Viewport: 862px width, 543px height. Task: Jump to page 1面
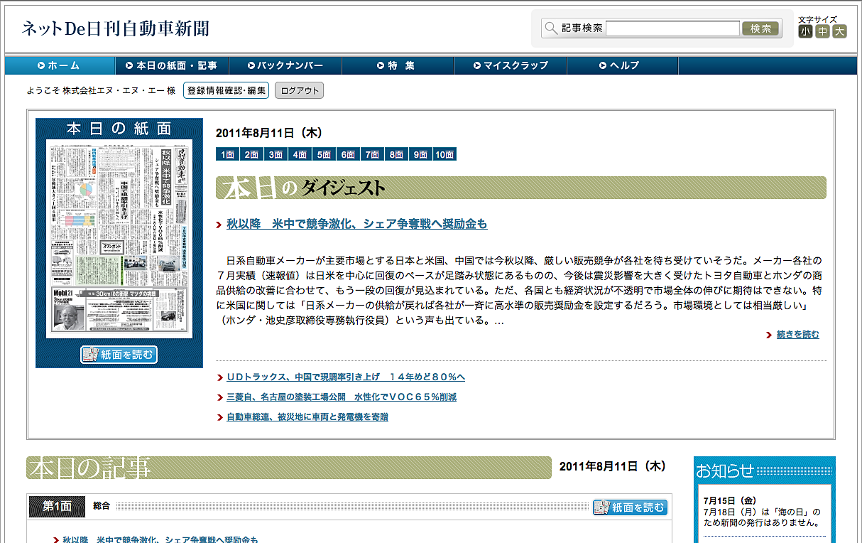[227, 154]
